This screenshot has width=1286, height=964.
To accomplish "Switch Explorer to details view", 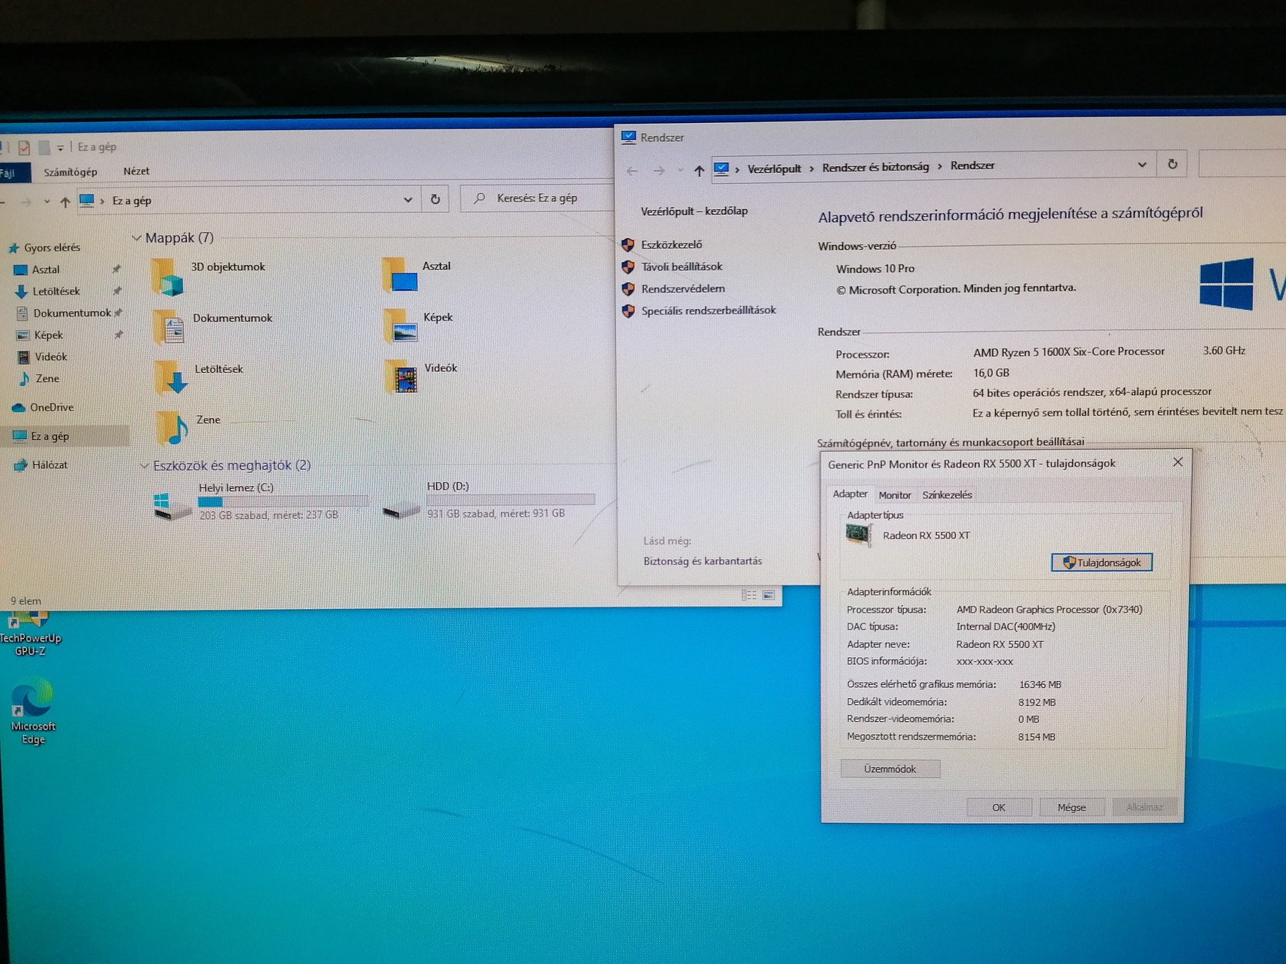I will 748,595.
